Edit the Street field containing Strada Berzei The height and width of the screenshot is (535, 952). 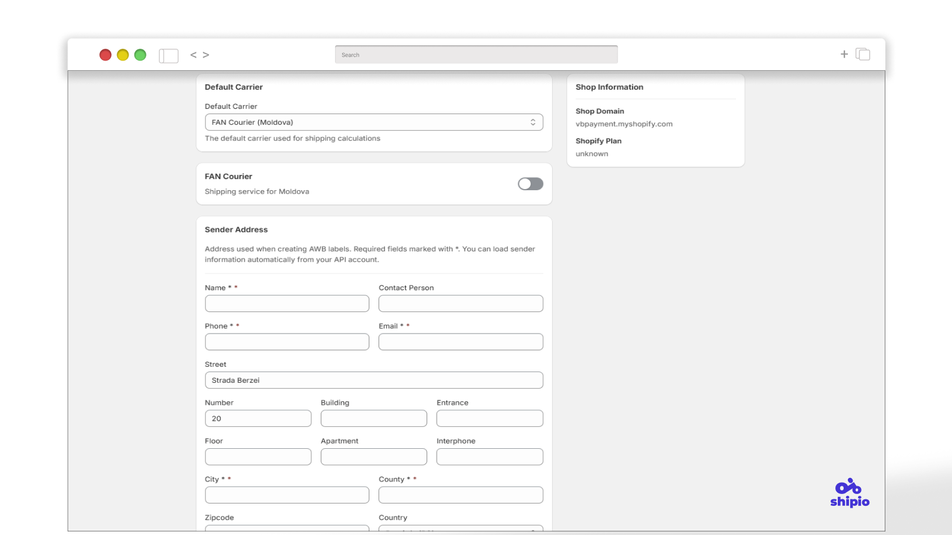[374, 380]
